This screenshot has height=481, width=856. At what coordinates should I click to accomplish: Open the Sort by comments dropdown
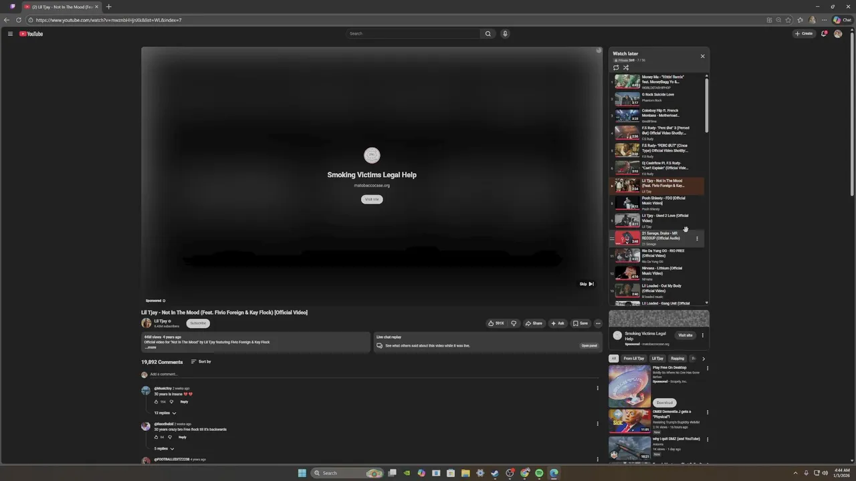tap(201, 361)
